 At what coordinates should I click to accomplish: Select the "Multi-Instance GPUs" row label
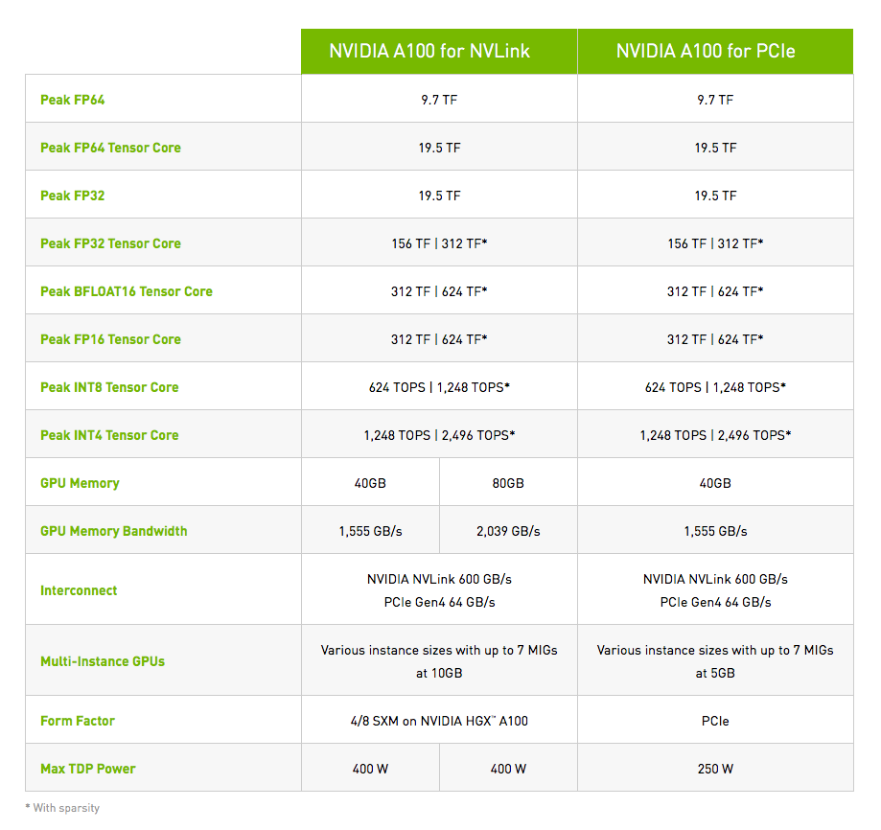(103, 661)
